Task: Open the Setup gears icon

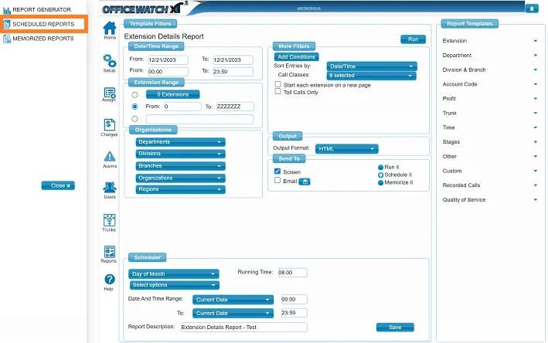Action: pos(110,61)
